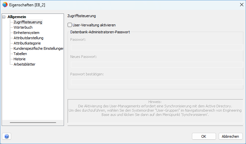Select Zugriffssteuerung in the tree
This screenshot has width=246, height=144.
click(x=28, y=22)
